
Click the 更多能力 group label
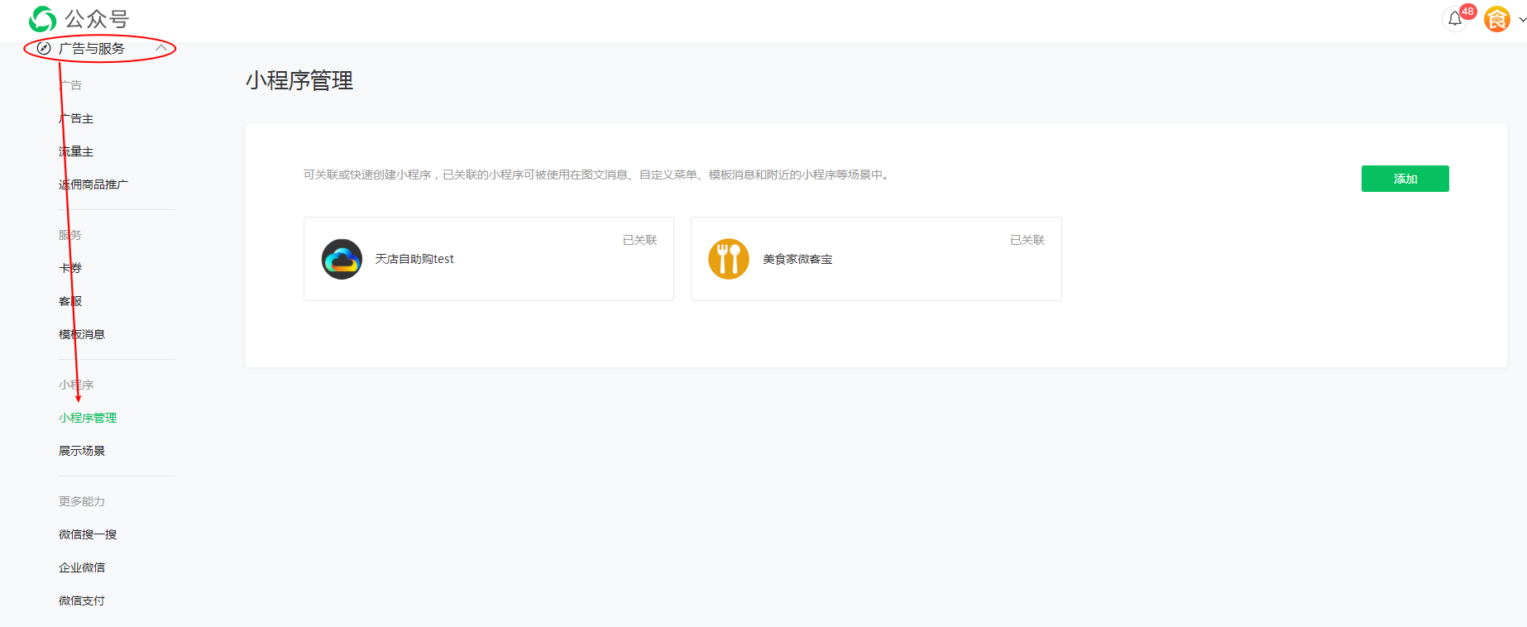(82, 501)
